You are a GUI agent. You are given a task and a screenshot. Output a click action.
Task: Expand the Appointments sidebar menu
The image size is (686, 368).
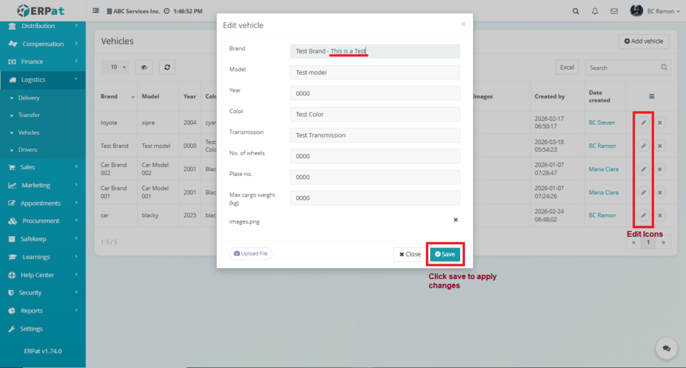[43, 203]
